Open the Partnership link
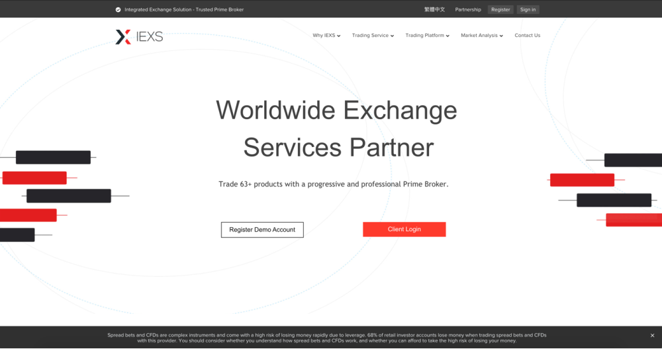 (468, 10)
